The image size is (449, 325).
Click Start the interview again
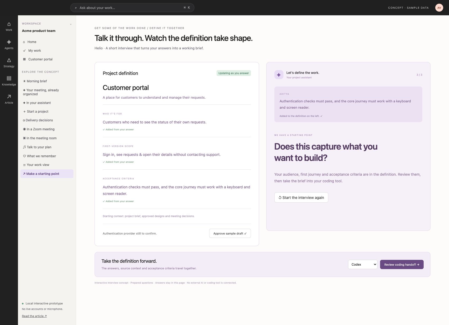(301, 198)
